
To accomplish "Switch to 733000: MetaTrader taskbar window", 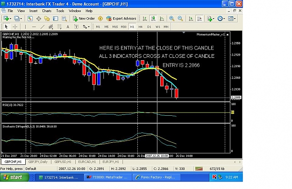I will coord(108,177).
